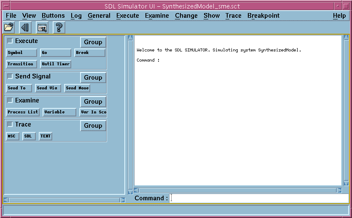The height and width of the screenshot is (218, 352).
Task: Click the Open file folder toolbar icon
Action: click(x=9, y=27)
